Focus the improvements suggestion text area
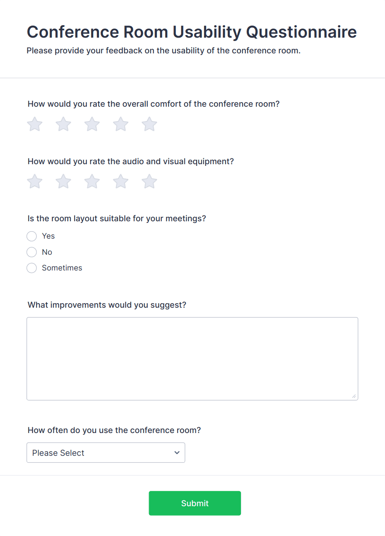Image resolution: width=385 pixels, height=536 pixels. pos(192,359)
